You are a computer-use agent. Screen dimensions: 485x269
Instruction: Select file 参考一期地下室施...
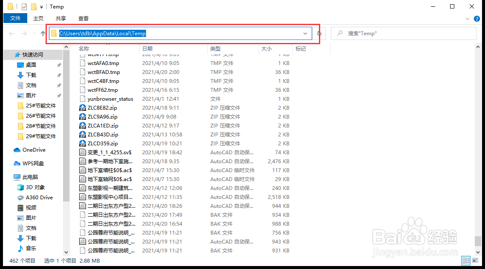tap(110, 161)
